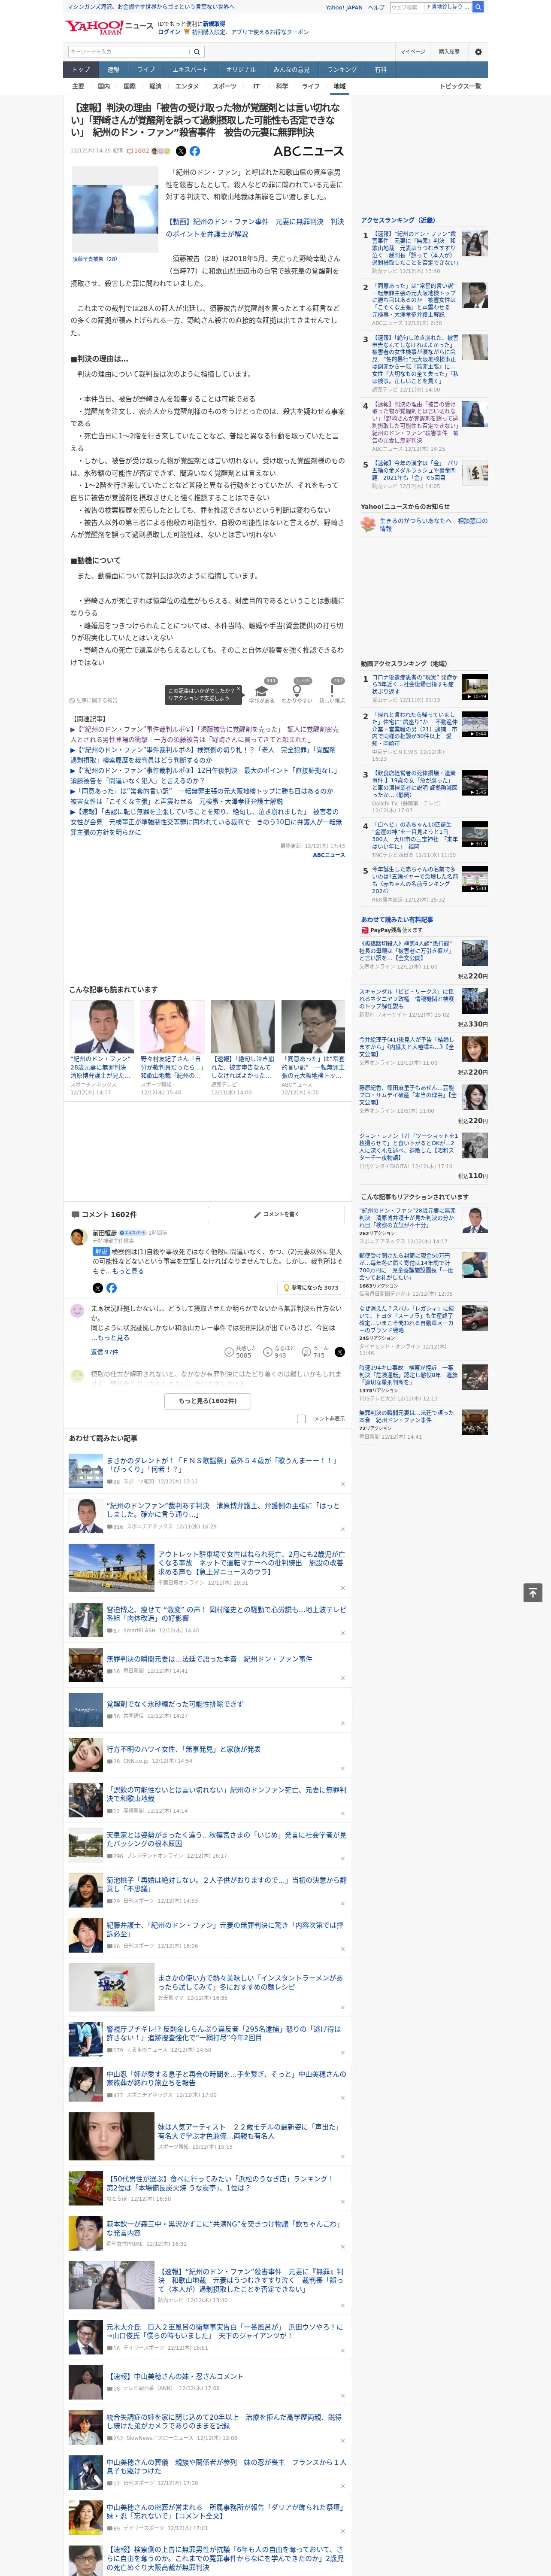This screenshot has height=2576, width=551.
Task: Select the エキスパート navigation tab
Action: (190, 69)
